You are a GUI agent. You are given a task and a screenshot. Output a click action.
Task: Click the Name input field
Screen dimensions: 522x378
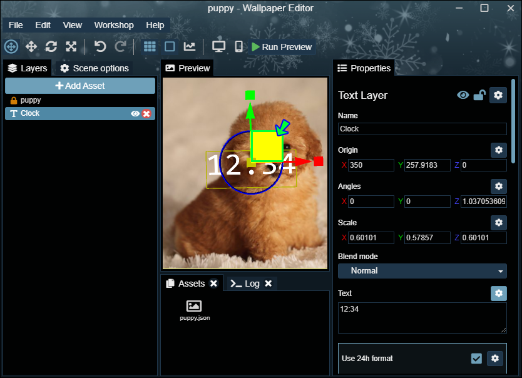(422, 129)
